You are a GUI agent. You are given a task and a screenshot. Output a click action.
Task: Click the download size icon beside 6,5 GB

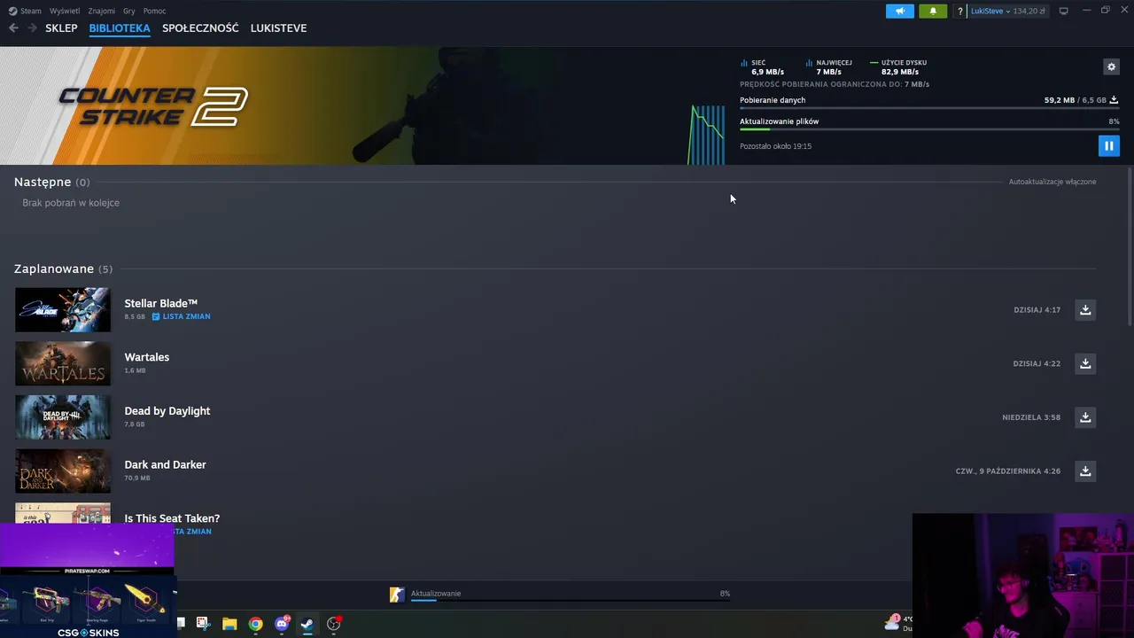tap(1115, 100)
